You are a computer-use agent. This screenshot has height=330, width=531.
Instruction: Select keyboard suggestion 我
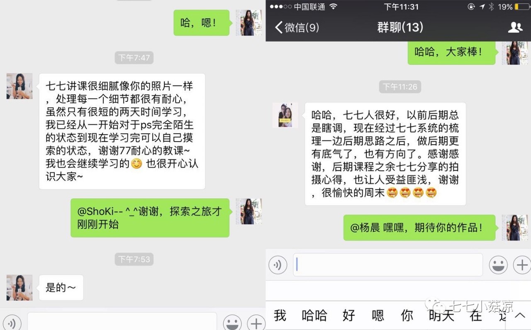point(280,316)
